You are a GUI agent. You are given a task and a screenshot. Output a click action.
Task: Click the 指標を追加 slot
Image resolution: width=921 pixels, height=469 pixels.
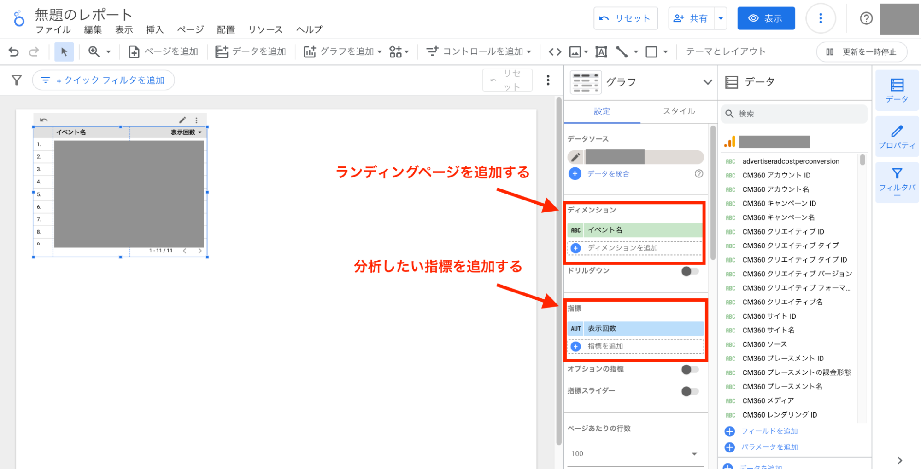point(635,346)
